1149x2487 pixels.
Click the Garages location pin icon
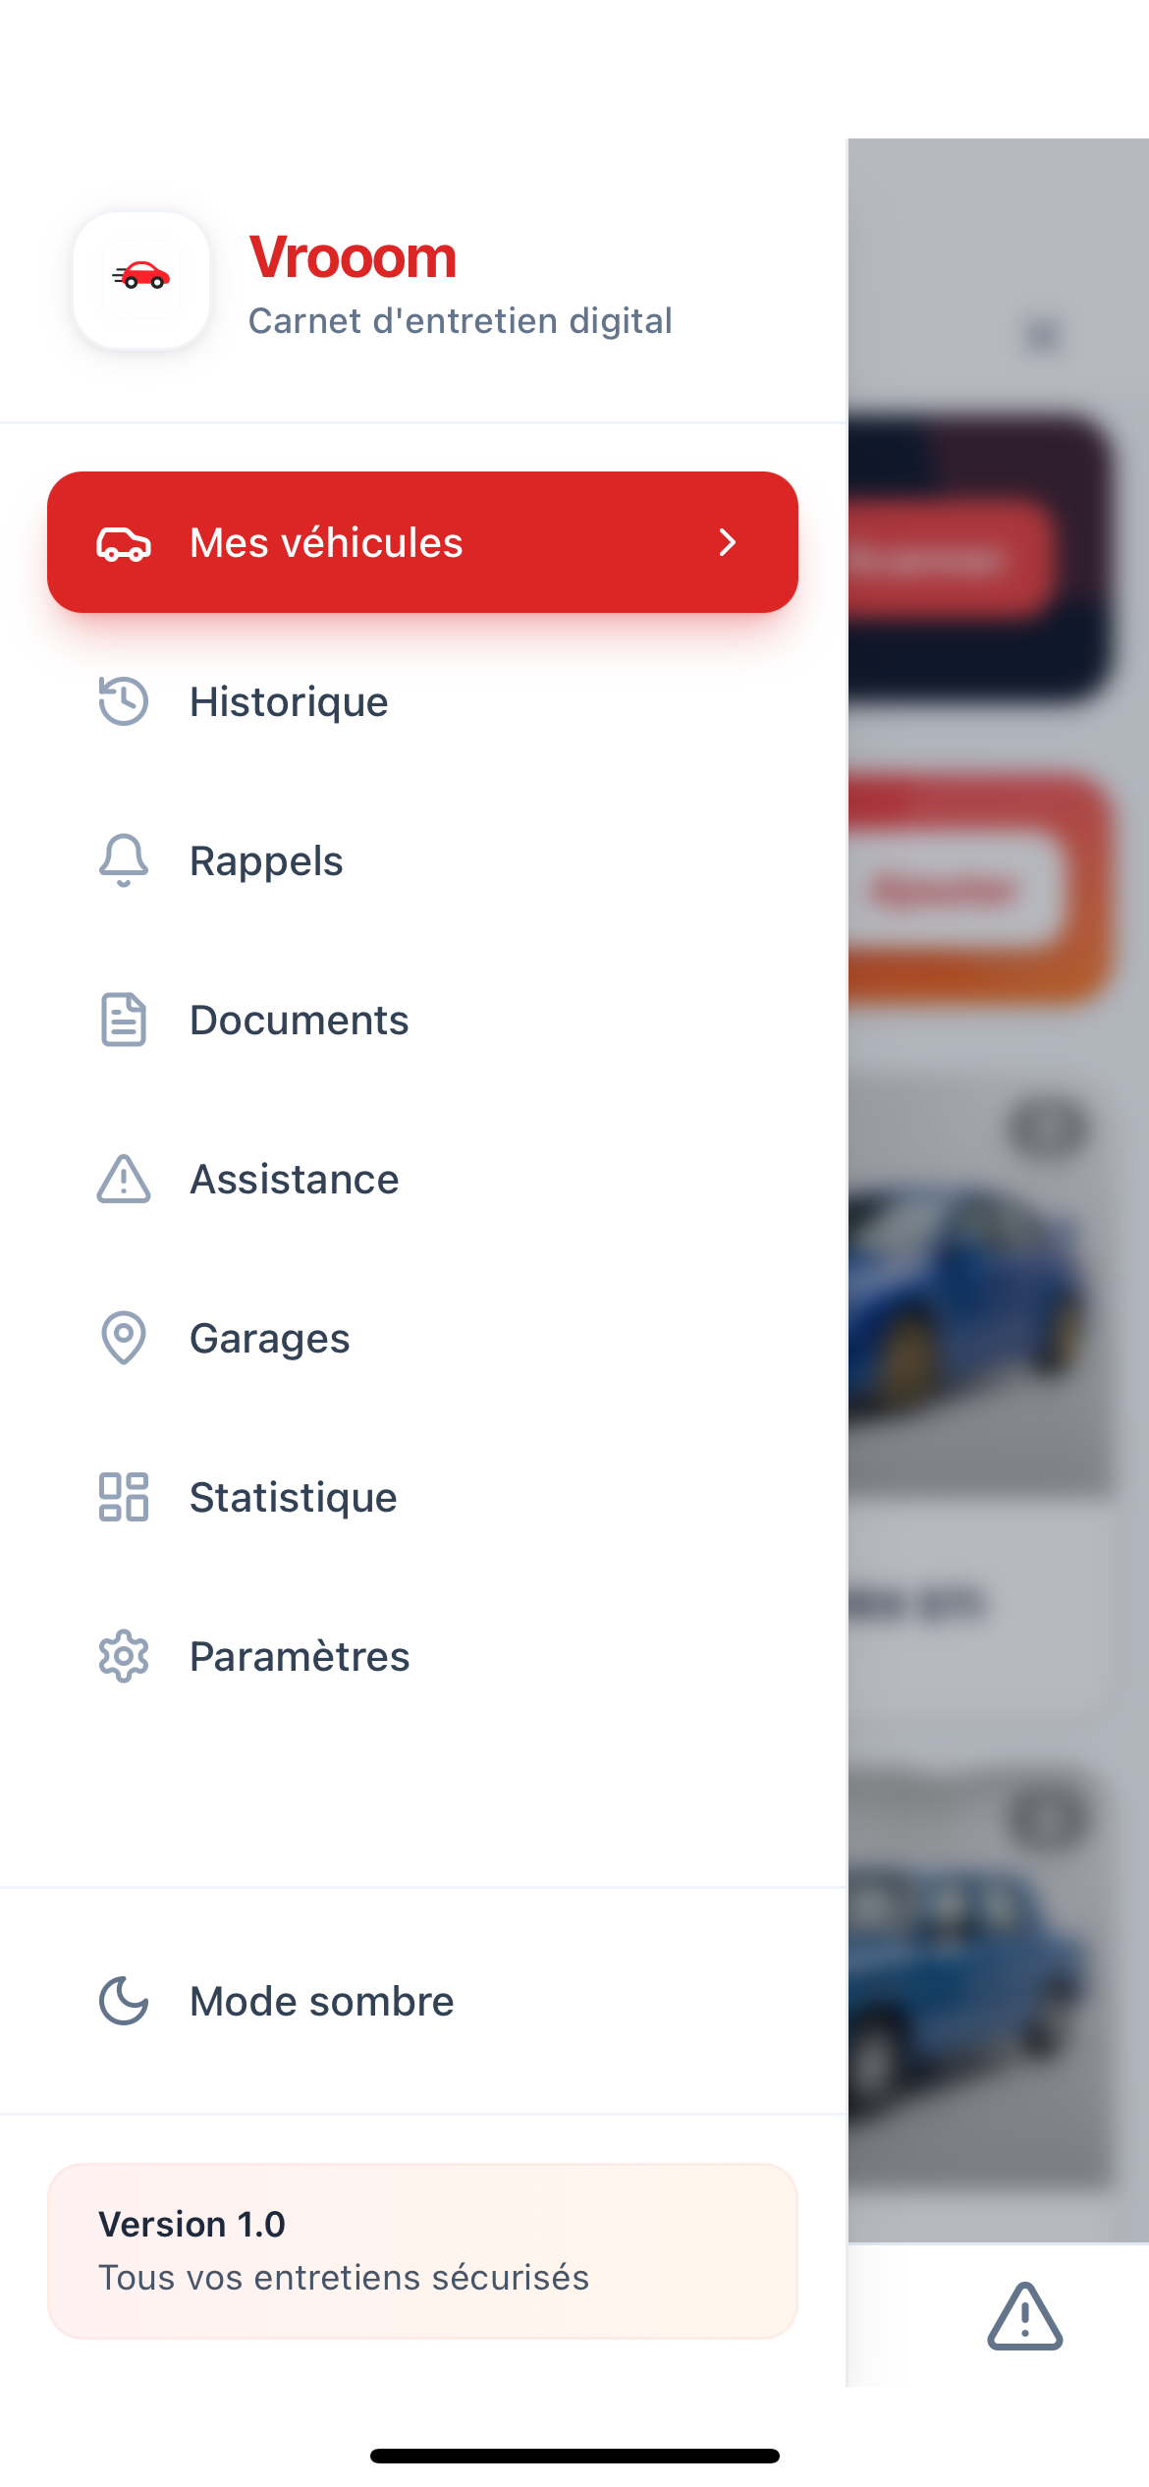click(124, 1338)
